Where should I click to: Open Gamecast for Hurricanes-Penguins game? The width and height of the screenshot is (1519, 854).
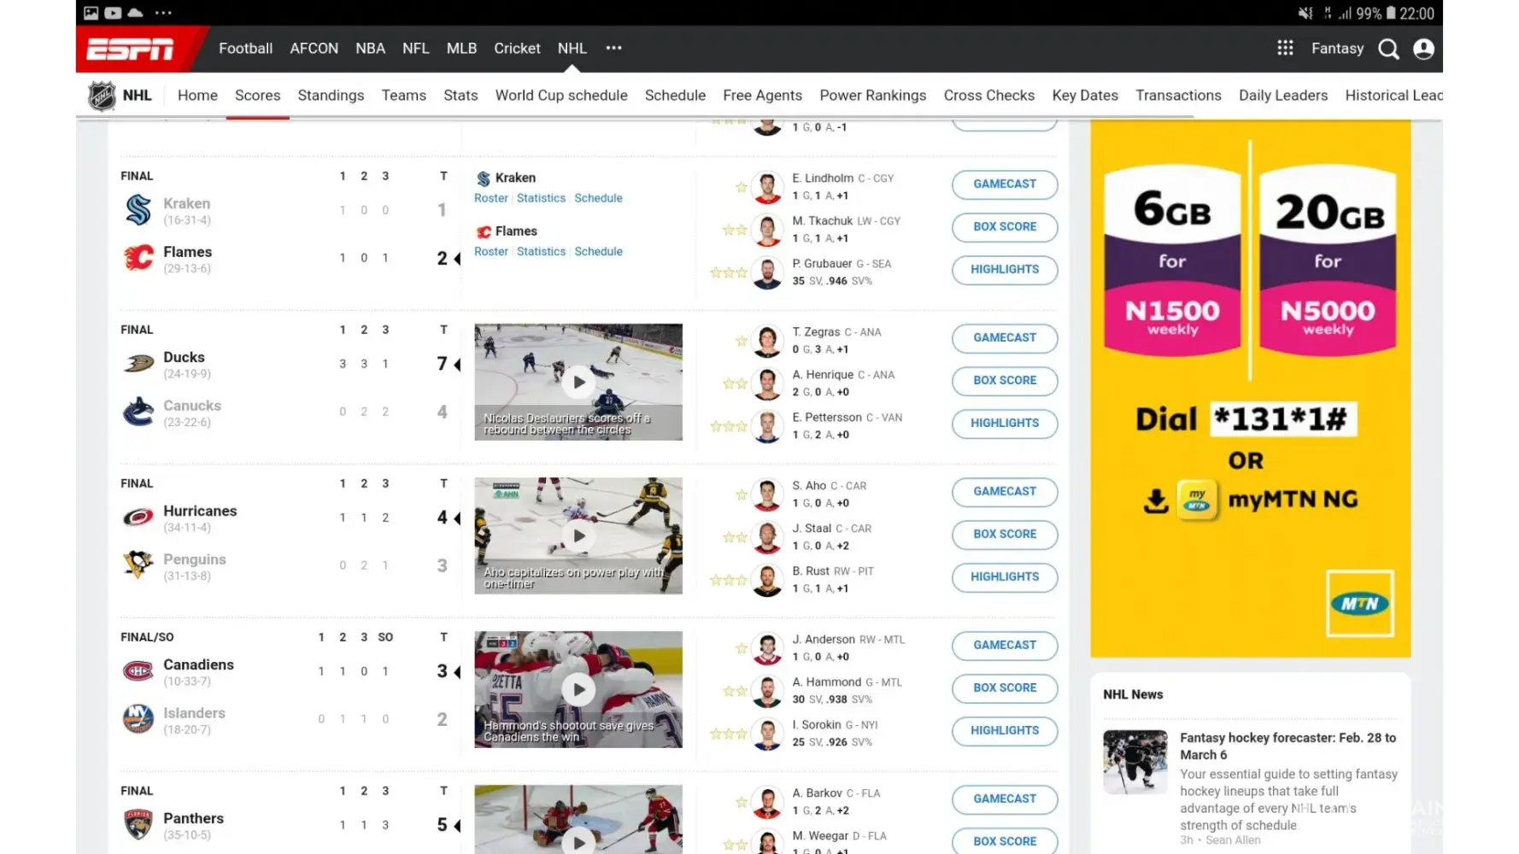[x=1005, y=492]
